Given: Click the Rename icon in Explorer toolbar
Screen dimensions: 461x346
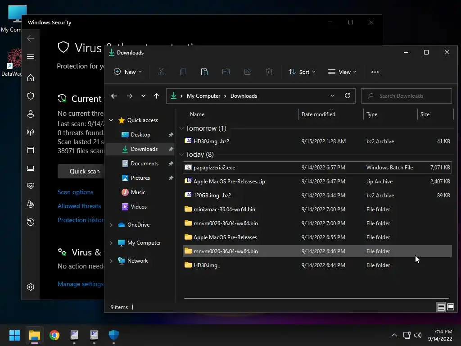Looking at the screenshot, I should pos(226,72).
